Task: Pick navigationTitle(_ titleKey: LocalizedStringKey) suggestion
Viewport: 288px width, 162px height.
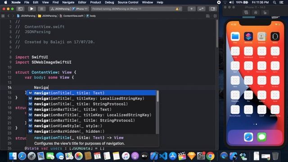Action: click(91, 99)
